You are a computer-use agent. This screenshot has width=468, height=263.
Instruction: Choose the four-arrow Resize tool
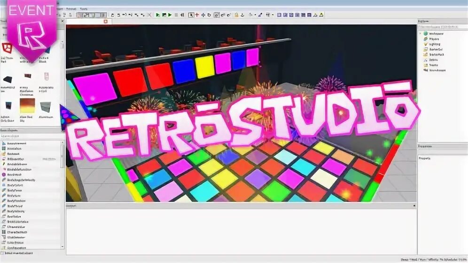pos(203,15)
